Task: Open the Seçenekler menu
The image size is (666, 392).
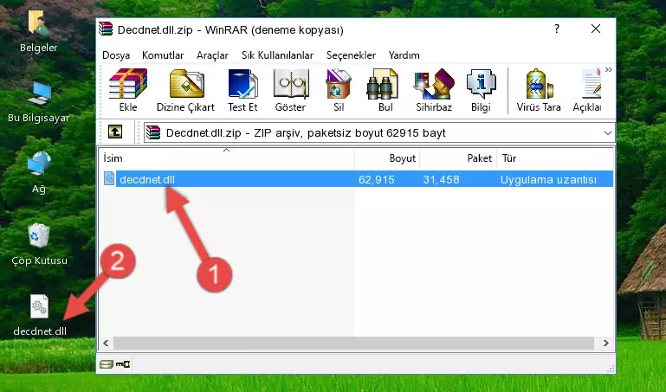Action: pyautogui.click(x=351, y=55)
